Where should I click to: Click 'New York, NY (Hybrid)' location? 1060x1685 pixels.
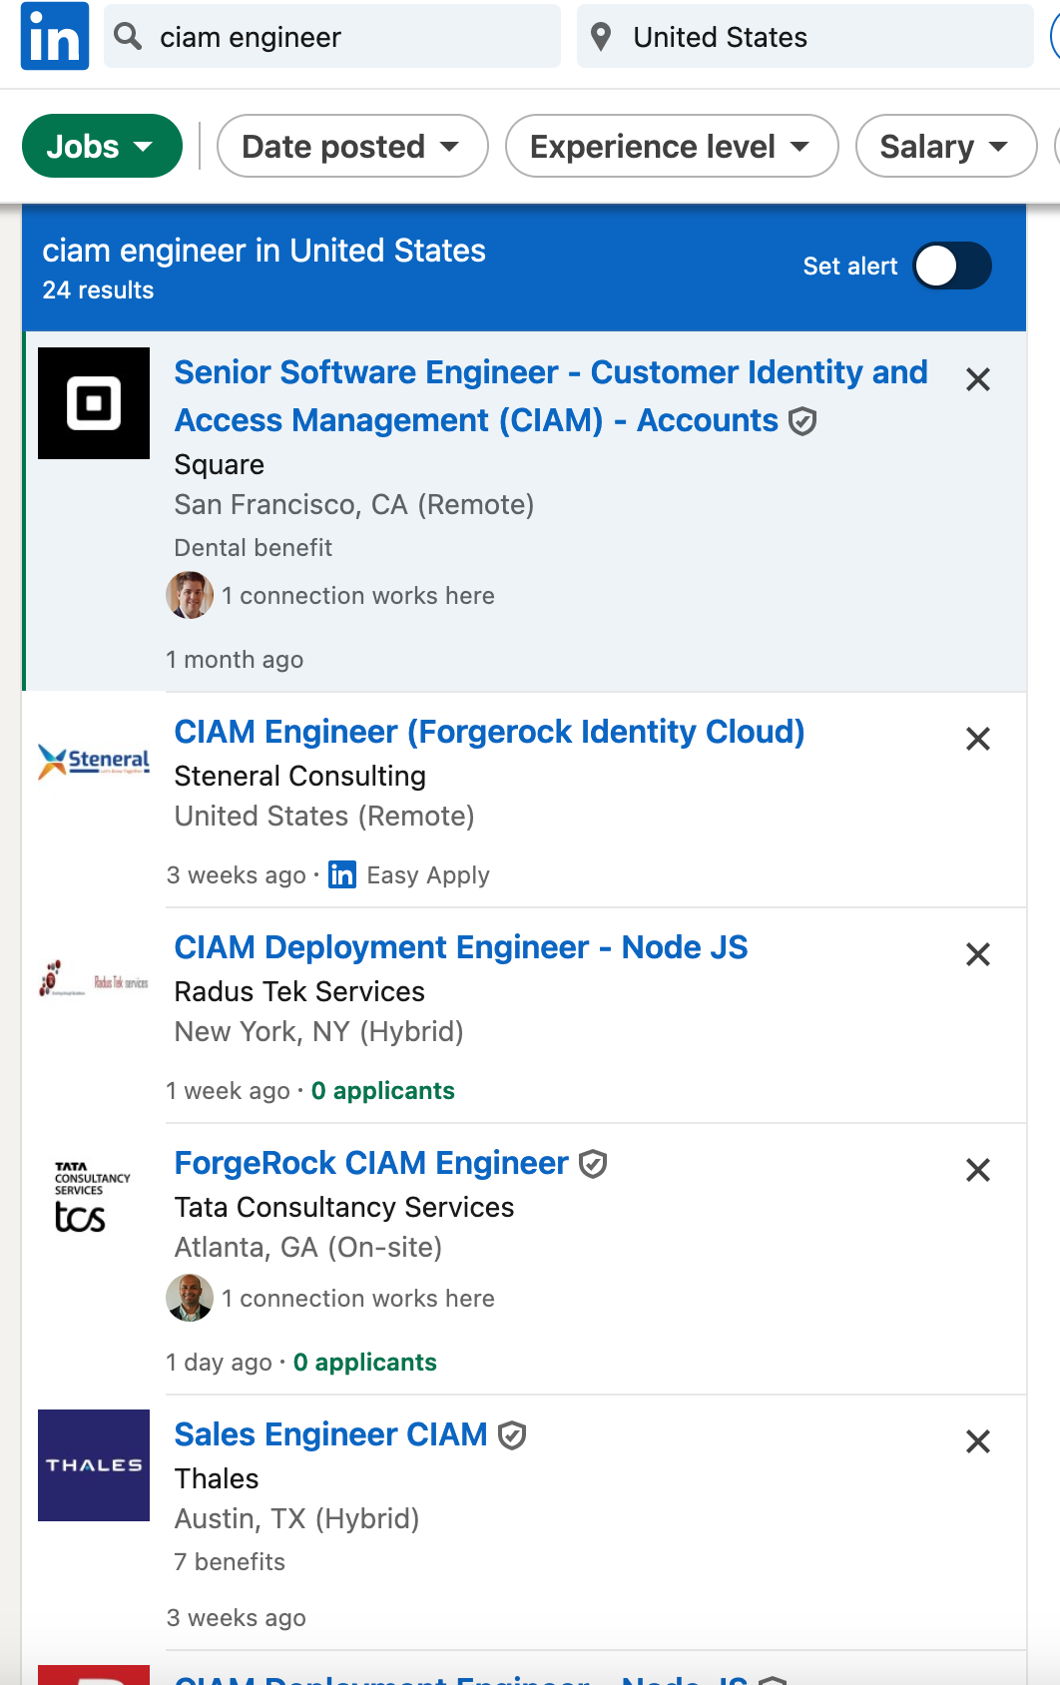point(319,1032)
